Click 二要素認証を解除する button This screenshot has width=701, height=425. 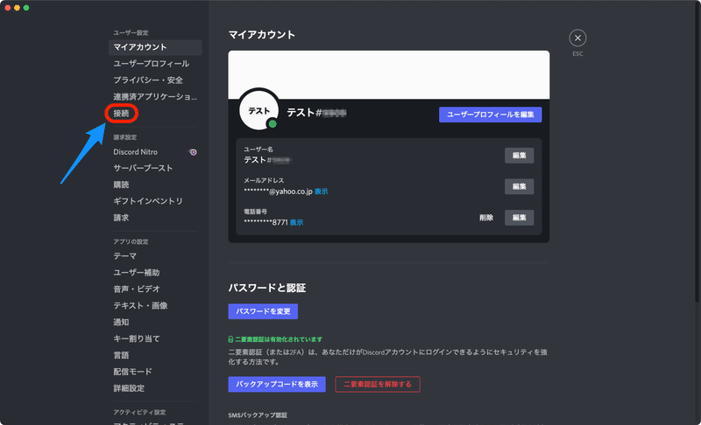(378, 385)
